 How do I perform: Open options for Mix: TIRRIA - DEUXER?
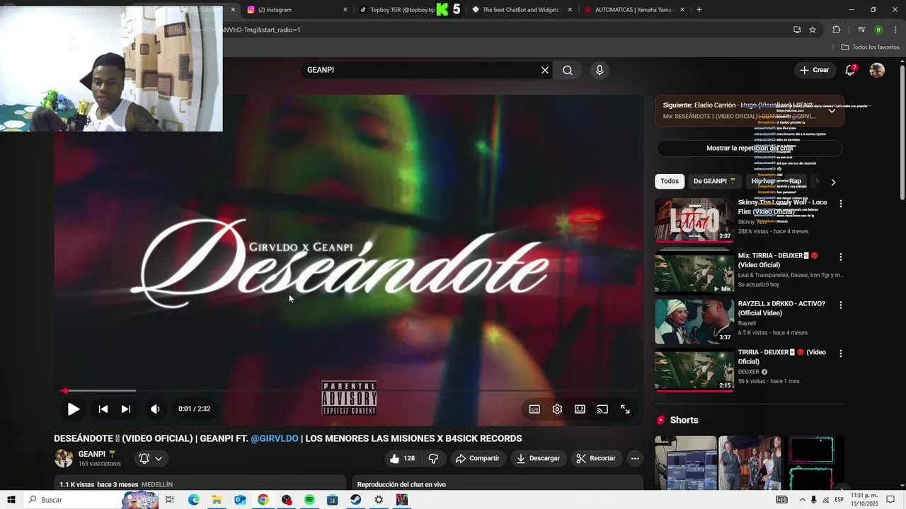pyautogui.click(x=841, y=257)
